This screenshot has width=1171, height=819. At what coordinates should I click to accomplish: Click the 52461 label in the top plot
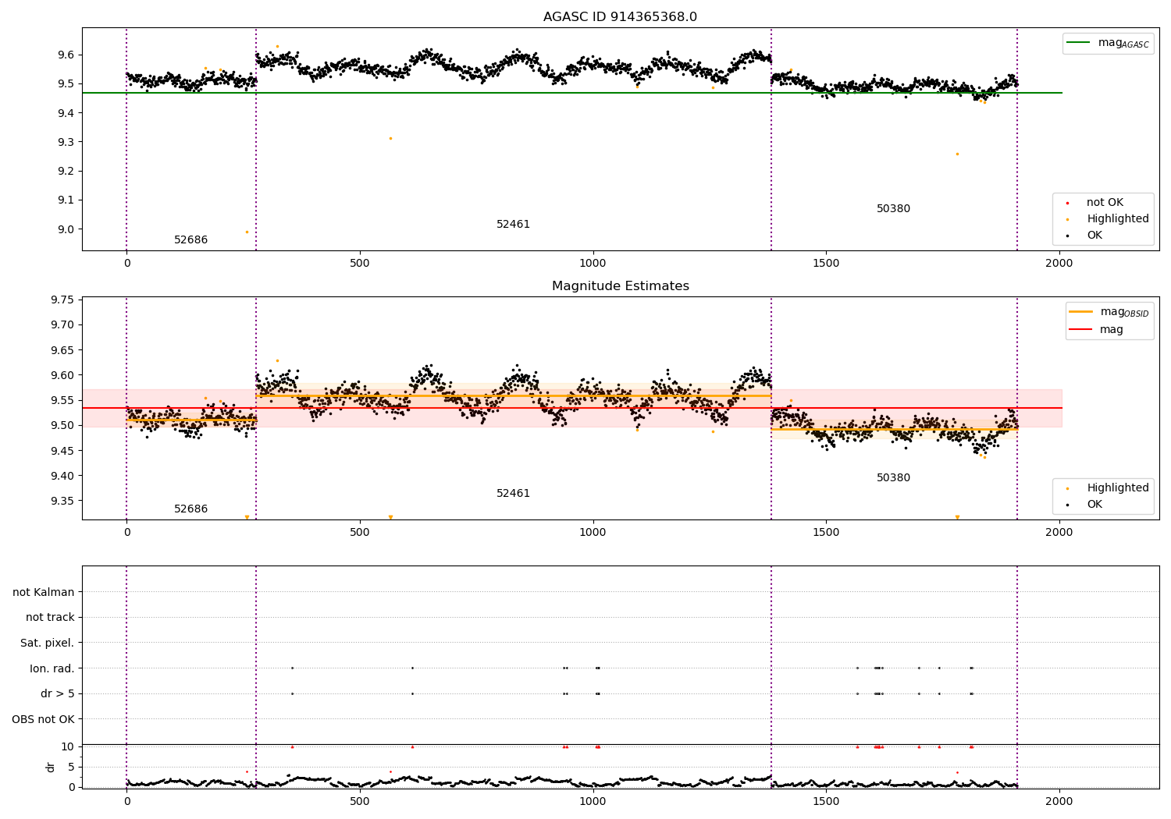pyautogui.click(x=513, y=225)
